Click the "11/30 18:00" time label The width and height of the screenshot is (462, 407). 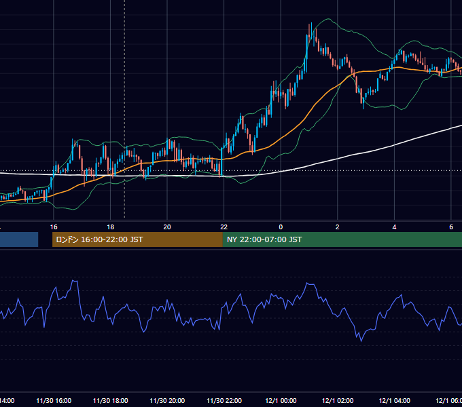[111, 400]
